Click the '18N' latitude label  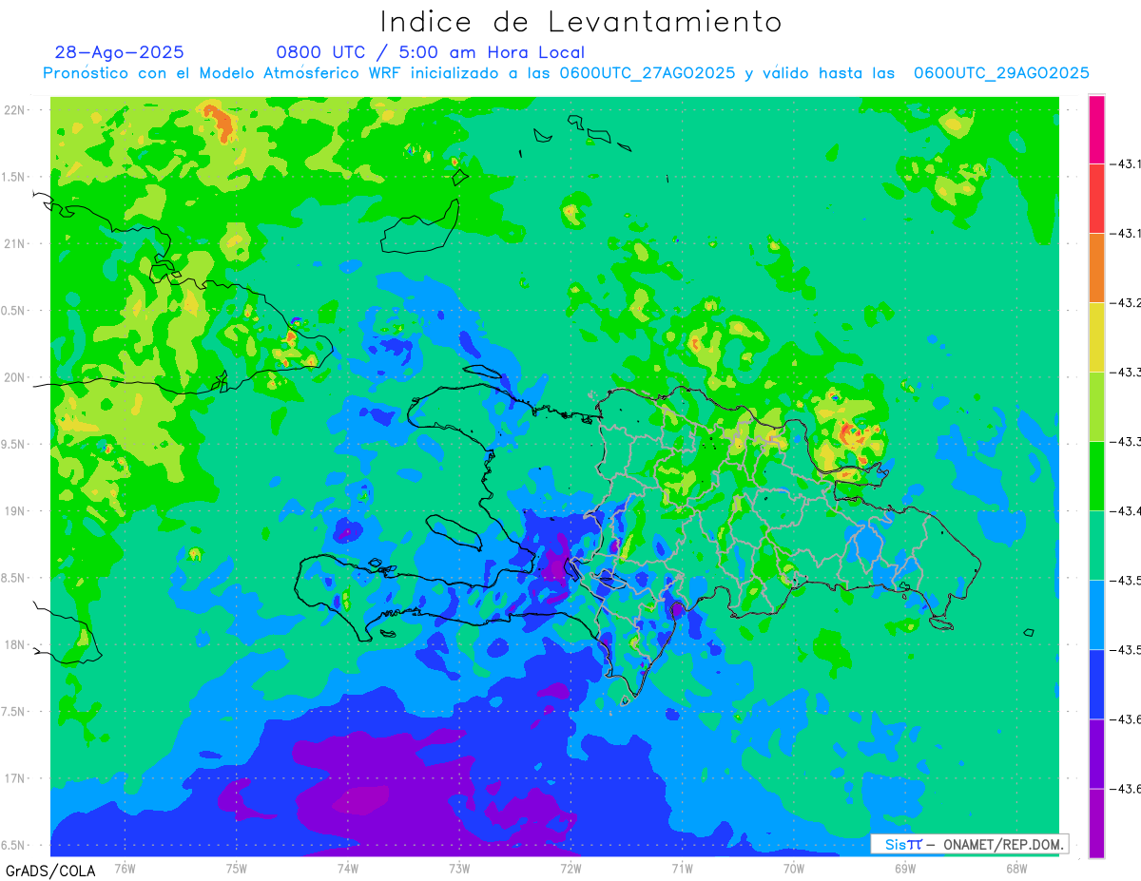[16, 644]
